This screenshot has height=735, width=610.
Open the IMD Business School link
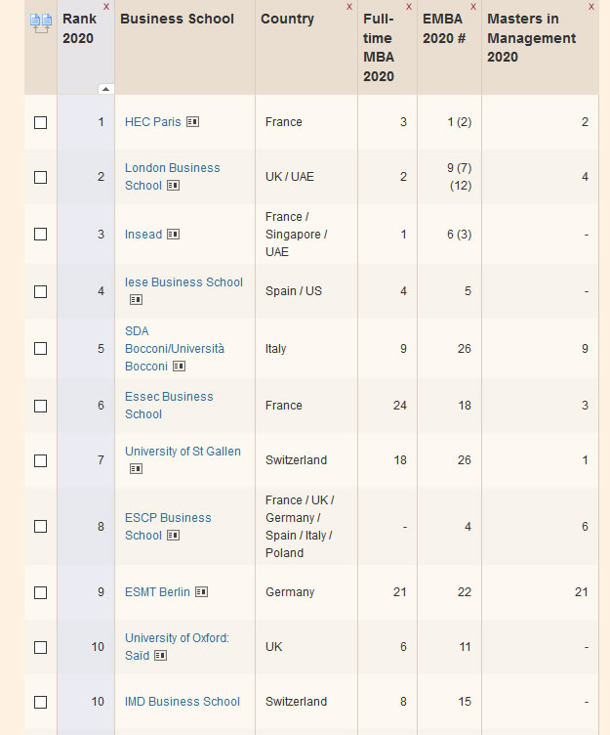183,702
